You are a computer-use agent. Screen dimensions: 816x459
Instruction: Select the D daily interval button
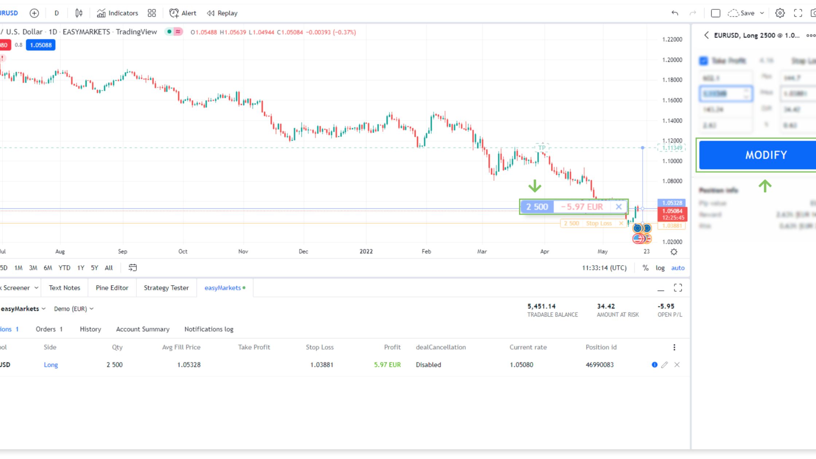[x=56, y=13]
